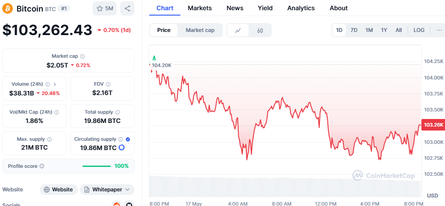445x206 pixels.
Task: Open the Analytics tab
Action: click(x=301, y=8)
